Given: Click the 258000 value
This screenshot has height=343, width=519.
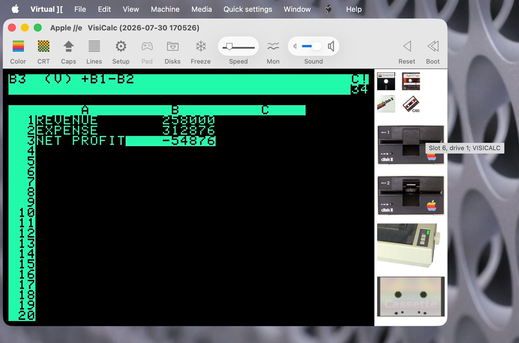Looking at the screenshot, I should point(188,120).
